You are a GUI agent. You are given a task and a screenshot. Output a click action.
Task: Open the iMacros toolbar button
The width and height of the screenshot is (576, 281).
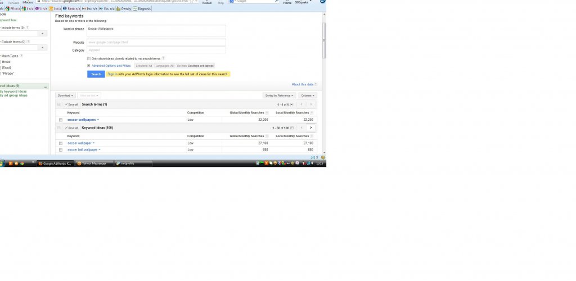point(28,2)
